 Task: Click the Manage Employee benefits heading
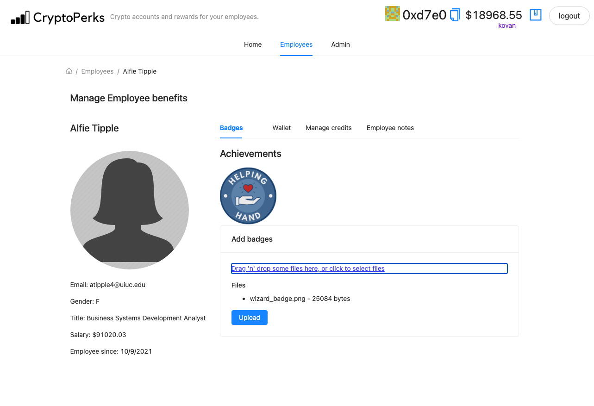129,98
